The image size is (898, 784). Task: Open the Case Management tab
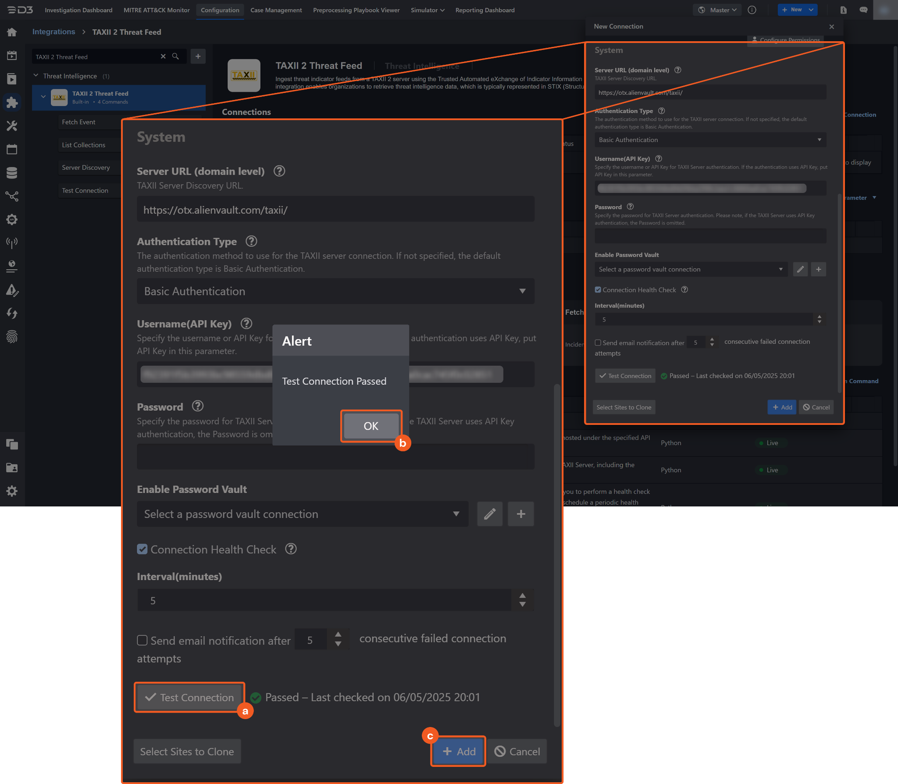[276, 10]
